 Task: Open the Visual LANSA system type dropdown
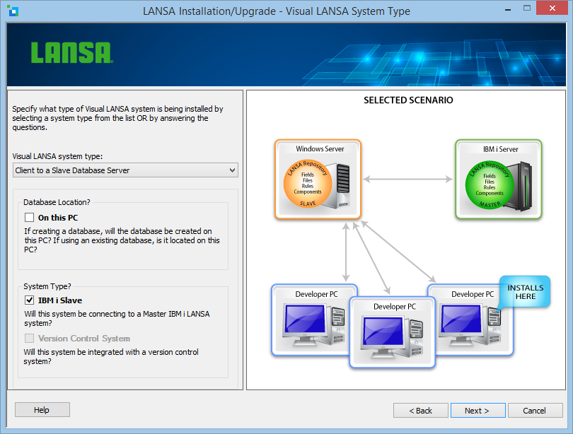[125, 170]
